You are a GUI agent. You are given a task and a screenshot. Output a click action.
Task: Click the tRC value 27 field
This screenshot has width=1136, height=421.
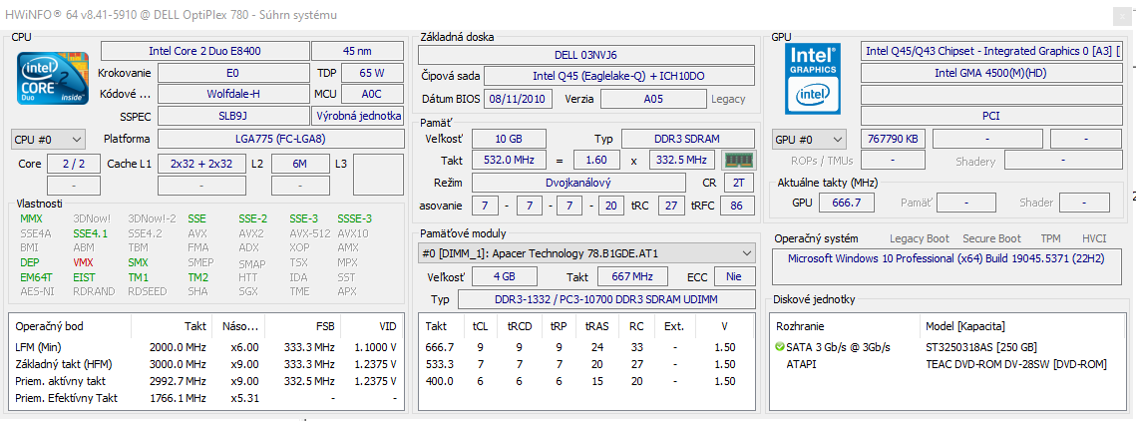tap(671, 206)
